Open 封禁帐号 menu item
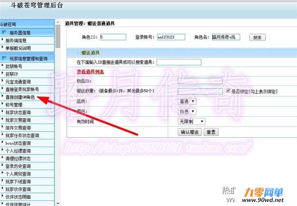The width and height of the screenshot is (297, 206). [14, 66]
